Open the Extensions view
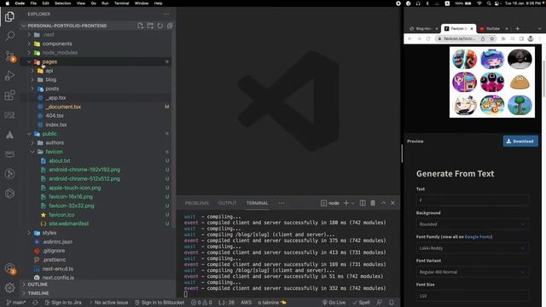The height and width of the screenshot is (307, 546). (9, 95)
